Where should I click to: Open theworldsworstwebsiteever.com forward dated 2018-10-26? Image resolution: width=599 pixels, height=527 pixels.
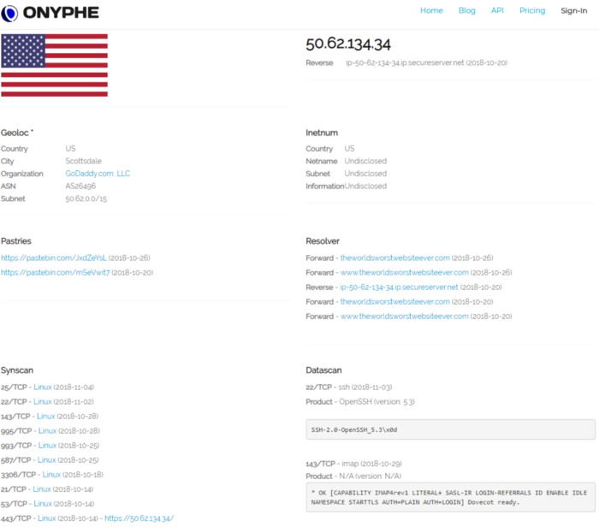click(395, 258)
